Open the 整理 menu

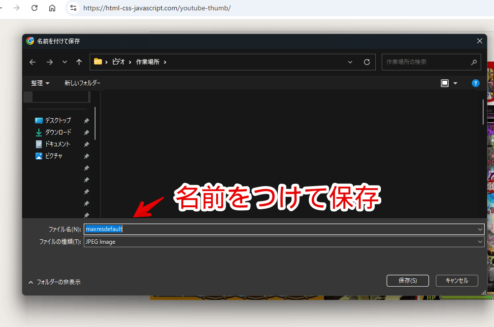pyautogui.click(x=40, y=83)
